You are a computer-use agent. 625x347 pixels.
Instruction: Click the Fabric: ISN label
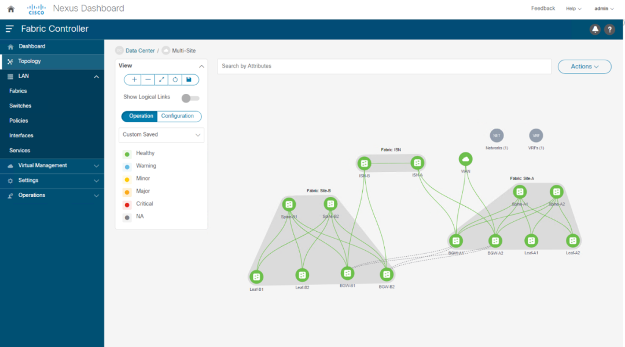(x=391, y=149)
